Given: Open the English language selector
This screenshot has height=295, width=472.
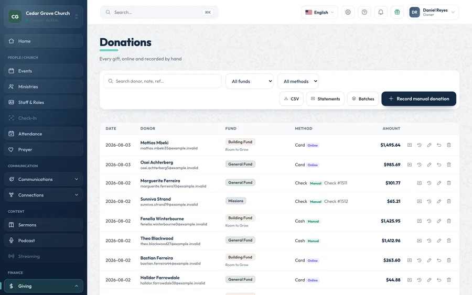Looking at the screenshot, I should coord(319,13).
